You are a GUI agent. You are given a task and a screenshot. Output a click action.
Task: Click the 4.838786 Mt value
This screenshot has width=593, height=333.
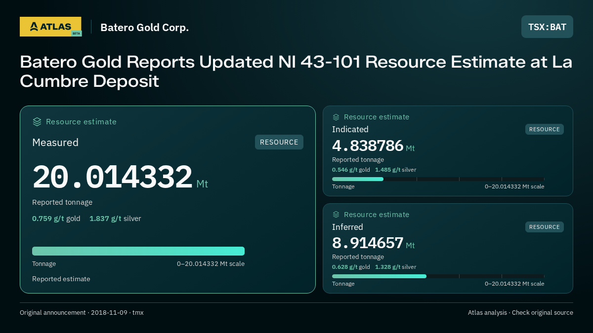[x=374, y=146]
